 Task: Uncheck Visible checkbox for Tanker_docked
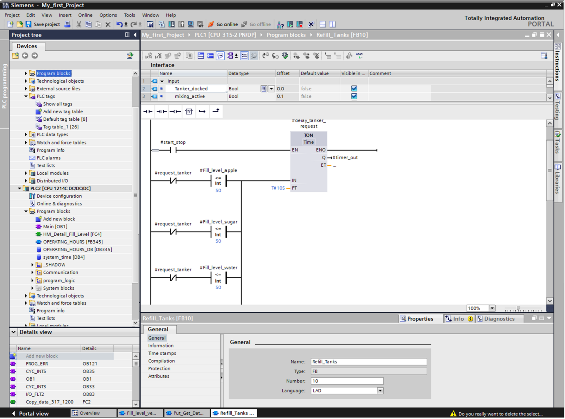[354, 89]
